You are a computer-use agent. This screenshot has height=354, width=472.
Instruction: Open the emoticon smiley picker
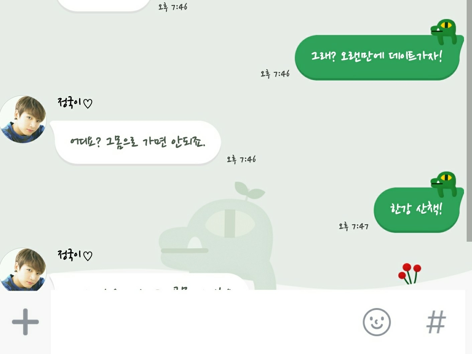click(377, 322)
